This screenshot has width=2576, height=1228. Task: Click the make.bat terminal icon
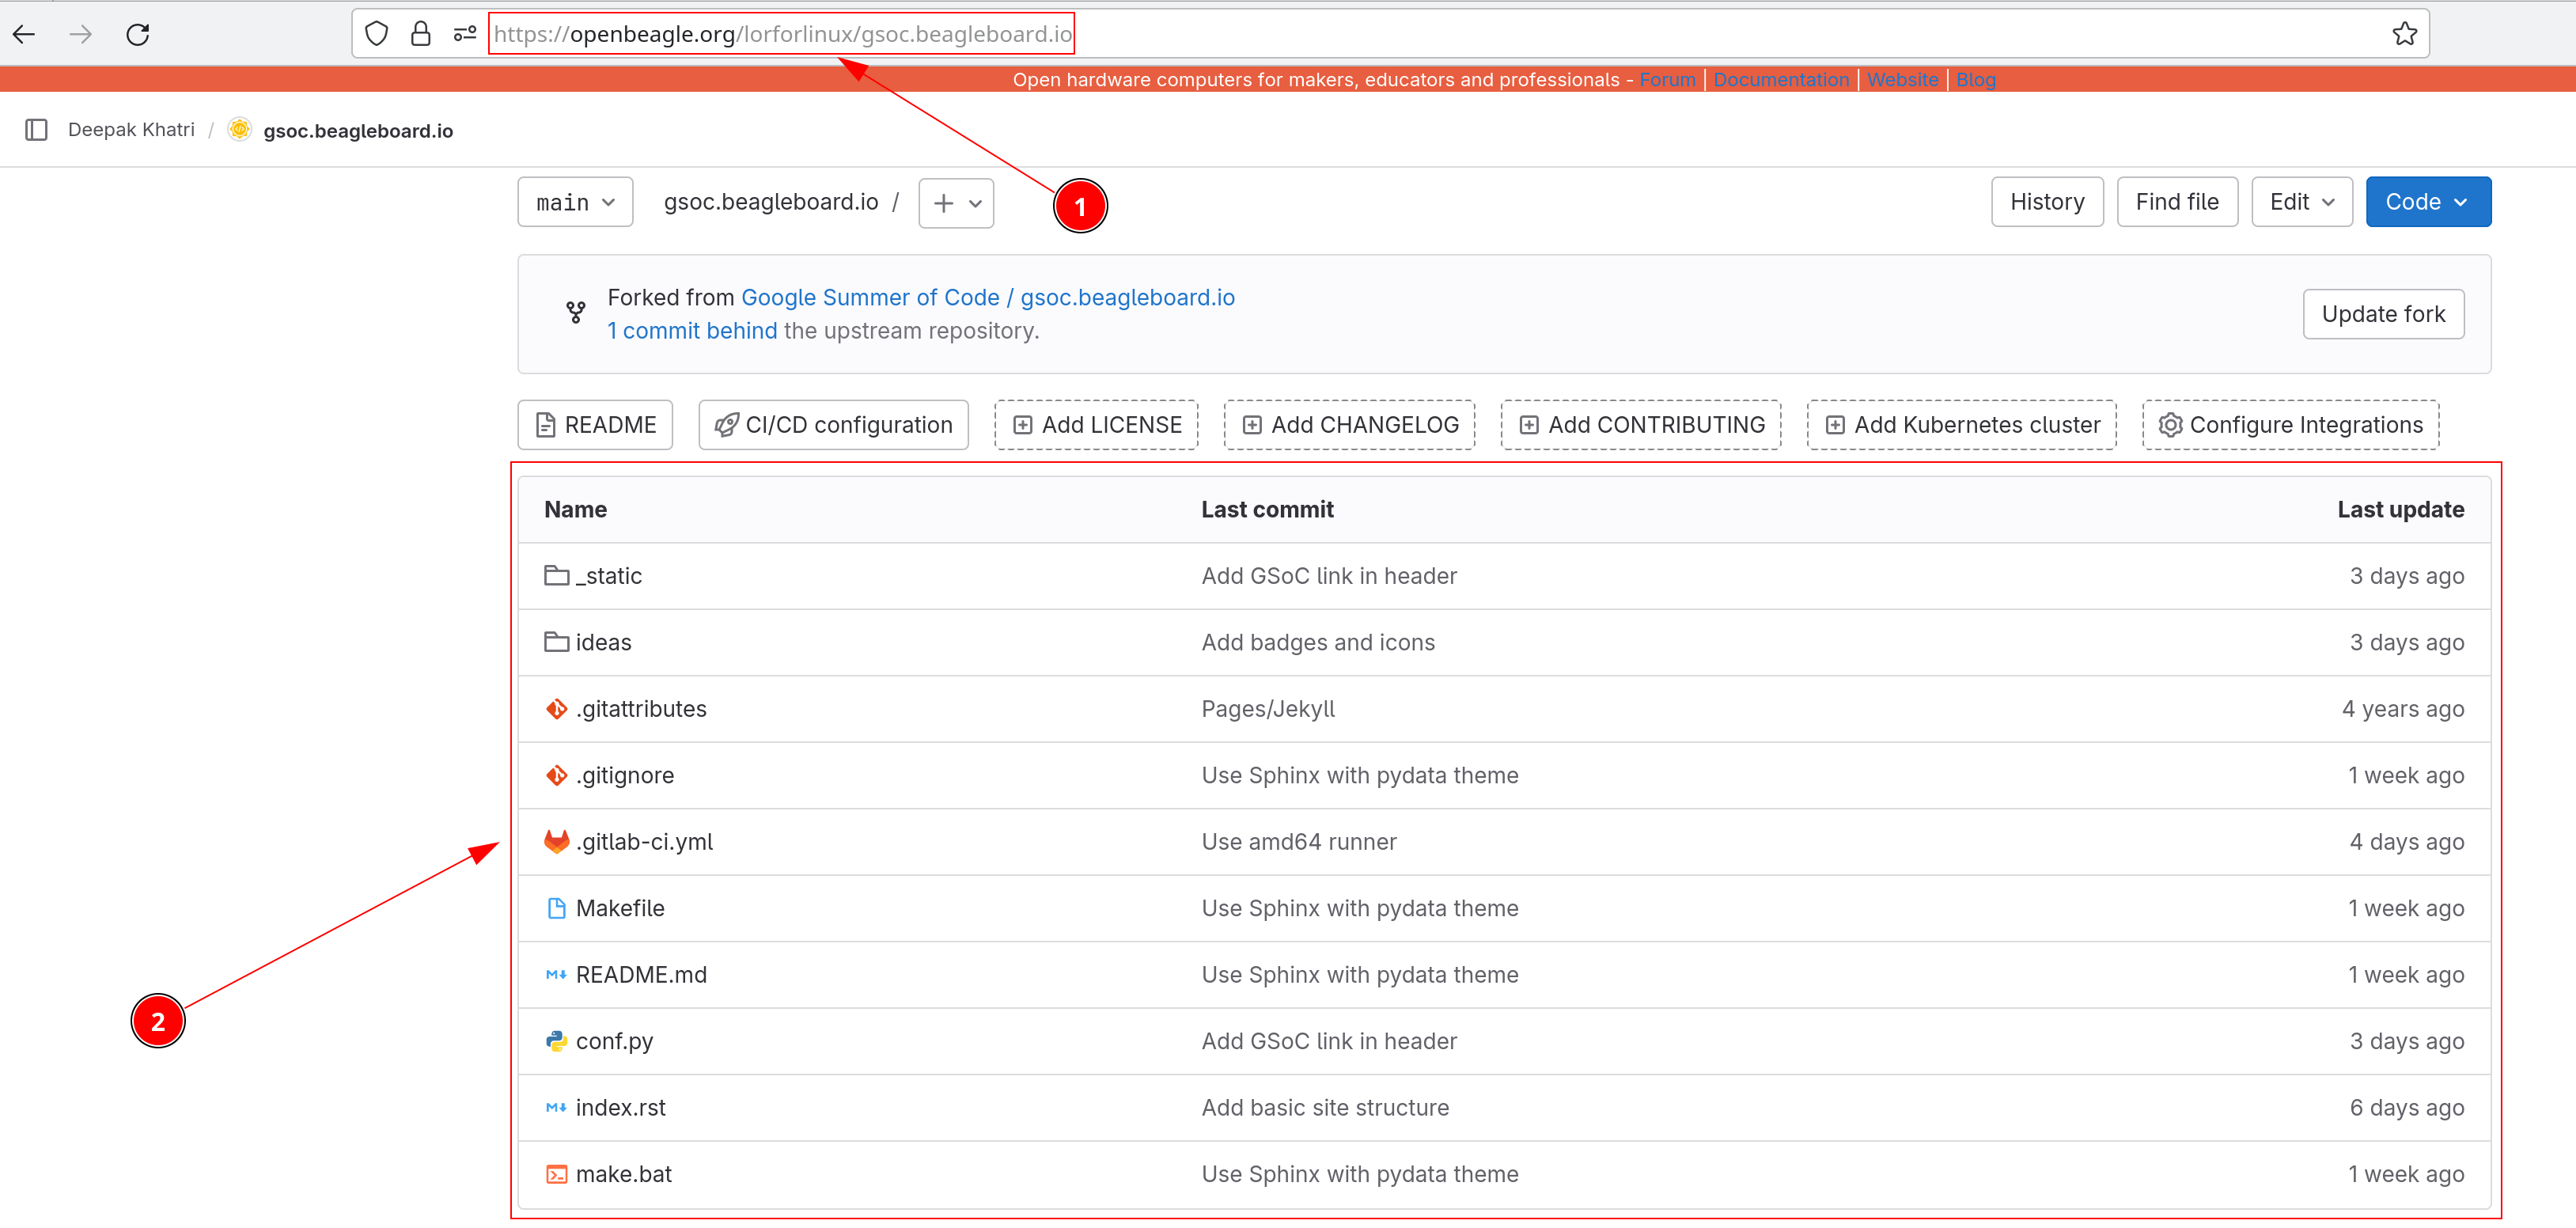(557, 1174)
